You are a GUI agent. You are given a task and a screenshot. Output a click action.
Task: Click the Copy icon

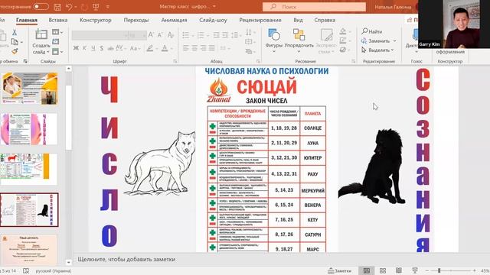coord(15,41)
